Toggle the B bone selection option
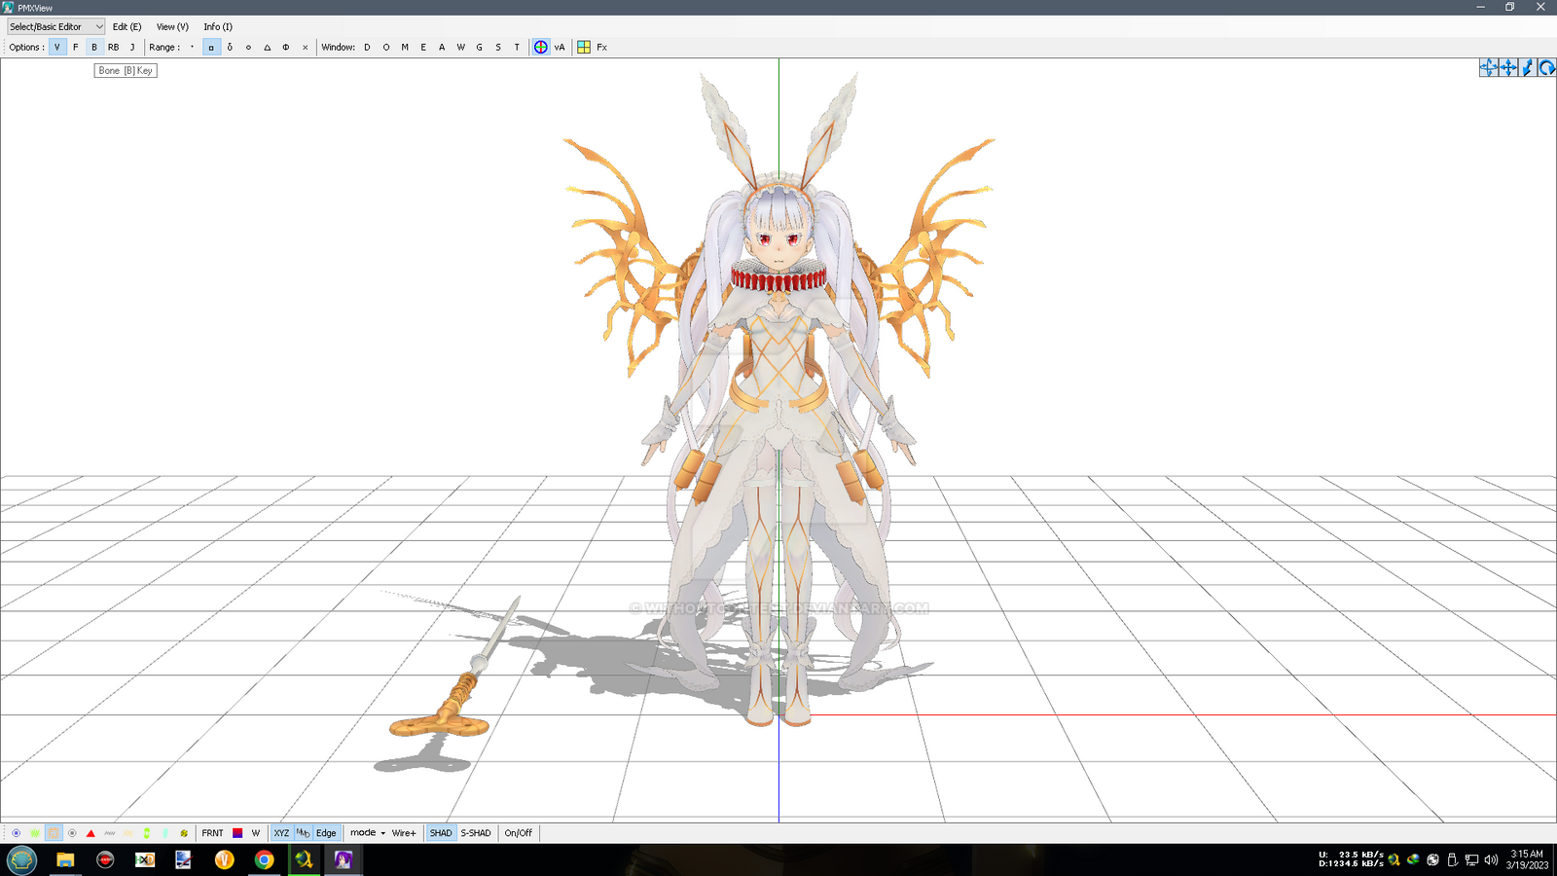 pyautogui.click(x=94, y=47)
